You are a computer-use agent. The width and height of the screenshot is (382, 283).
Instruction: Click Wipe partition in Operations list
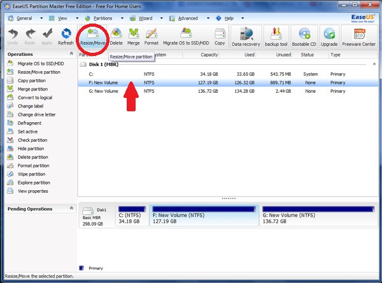click(x=32, y=174)
